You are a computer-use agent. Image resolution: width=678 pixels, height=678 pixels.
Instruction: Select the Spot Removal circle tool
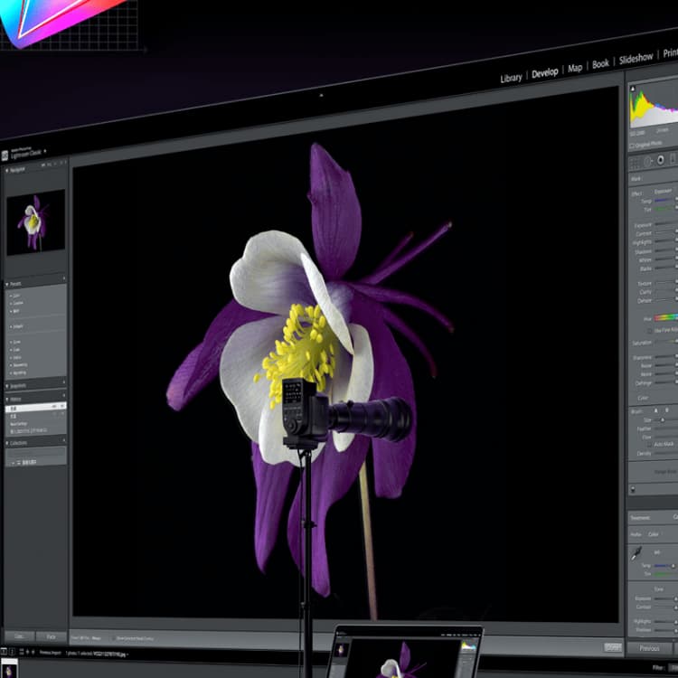point(648,162)
